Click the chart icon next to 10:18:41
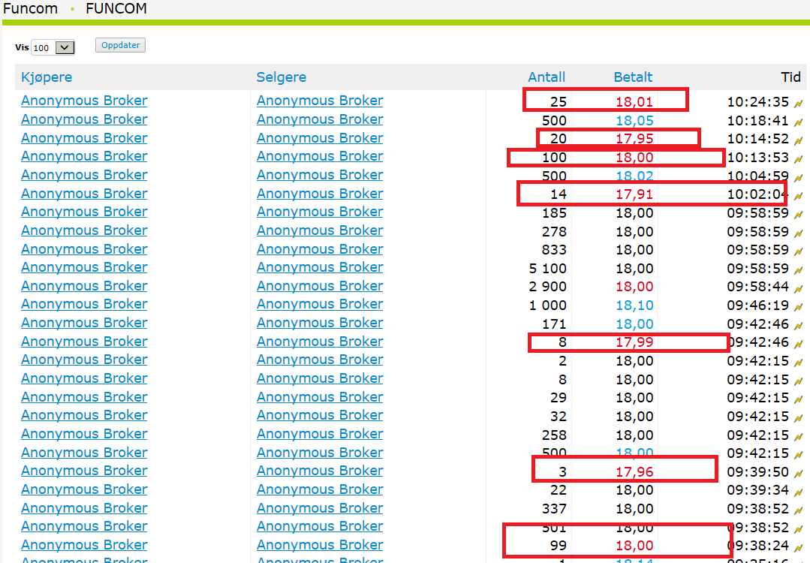The height and width of the screenshot is (563, 810). click(x=799, y=122)
